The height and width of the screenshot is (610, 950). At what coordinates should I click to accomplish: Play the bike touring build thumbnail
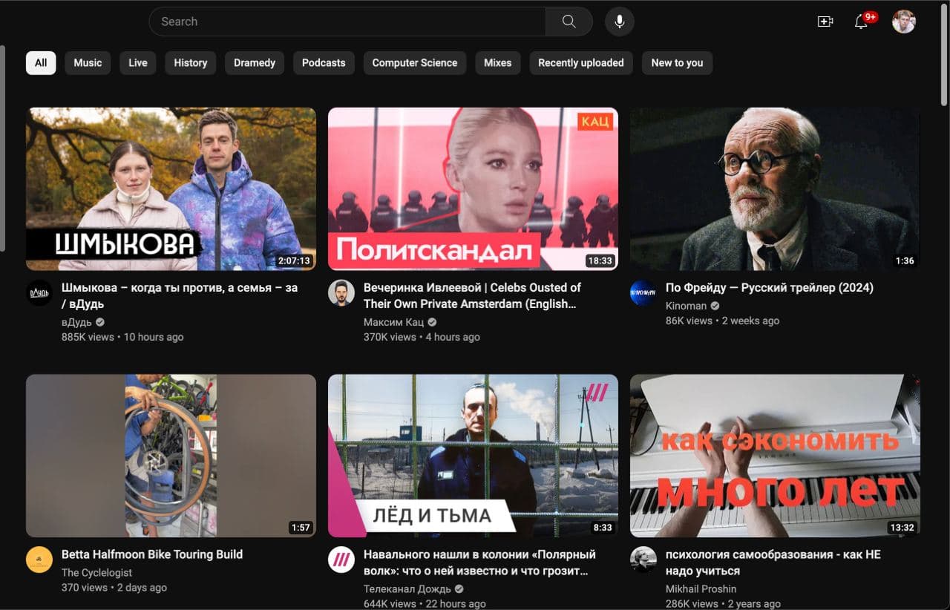click(171, 456)
